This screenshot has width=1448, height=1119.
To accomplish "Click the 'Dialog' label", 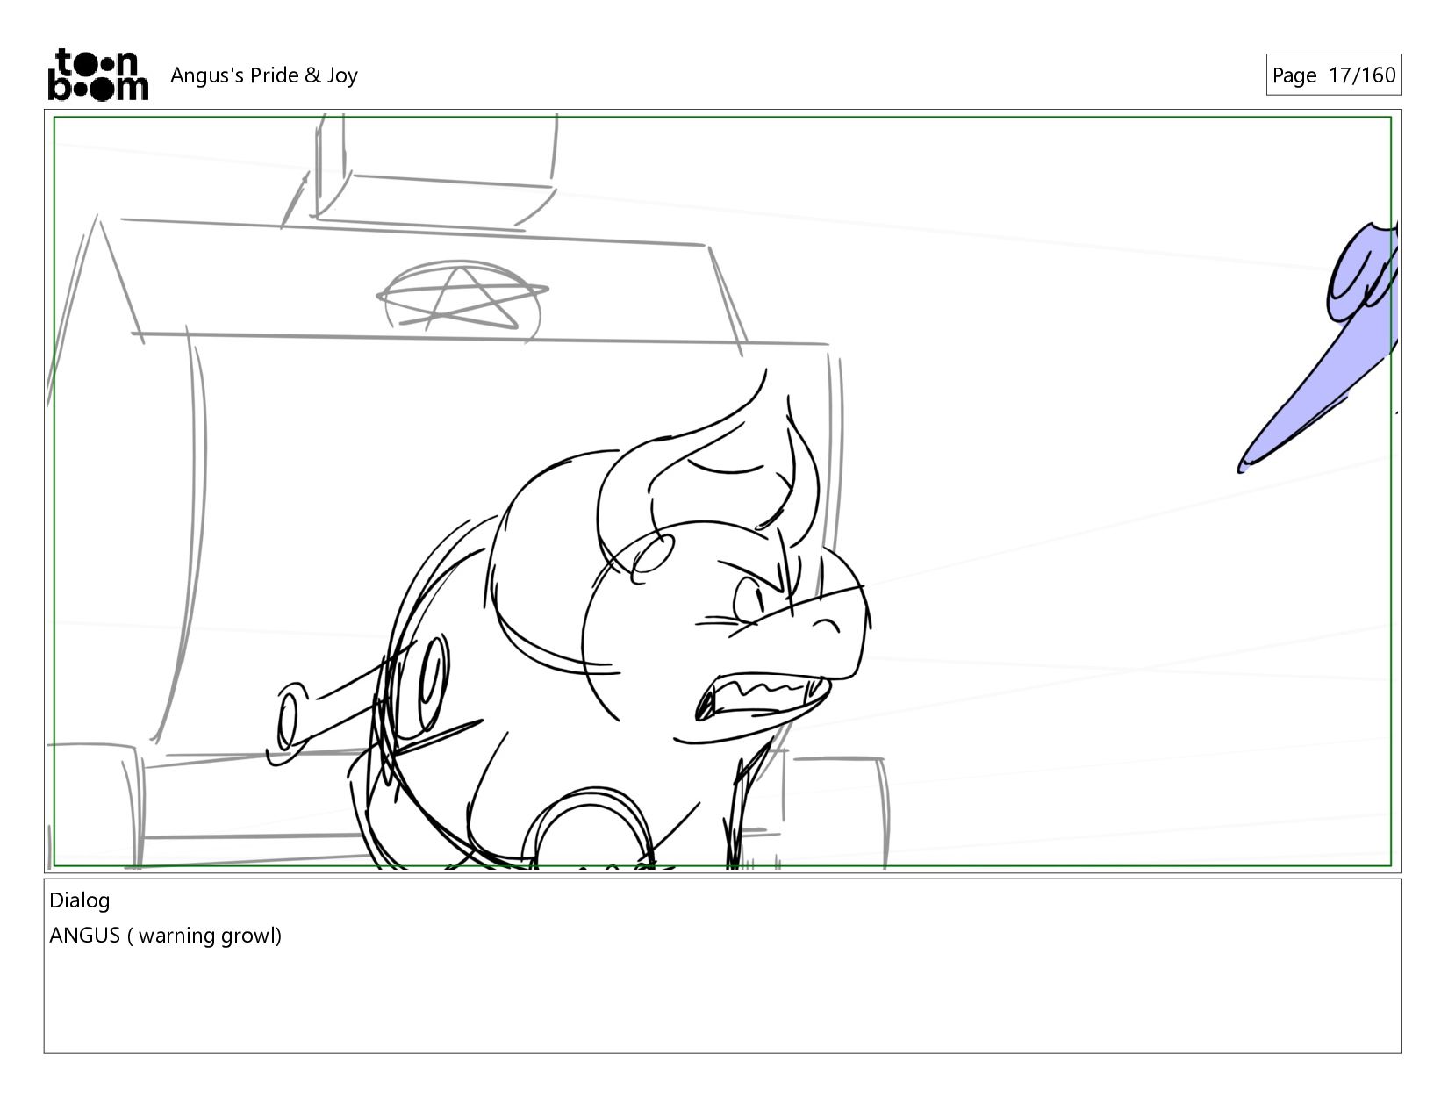I will (80, 900).
